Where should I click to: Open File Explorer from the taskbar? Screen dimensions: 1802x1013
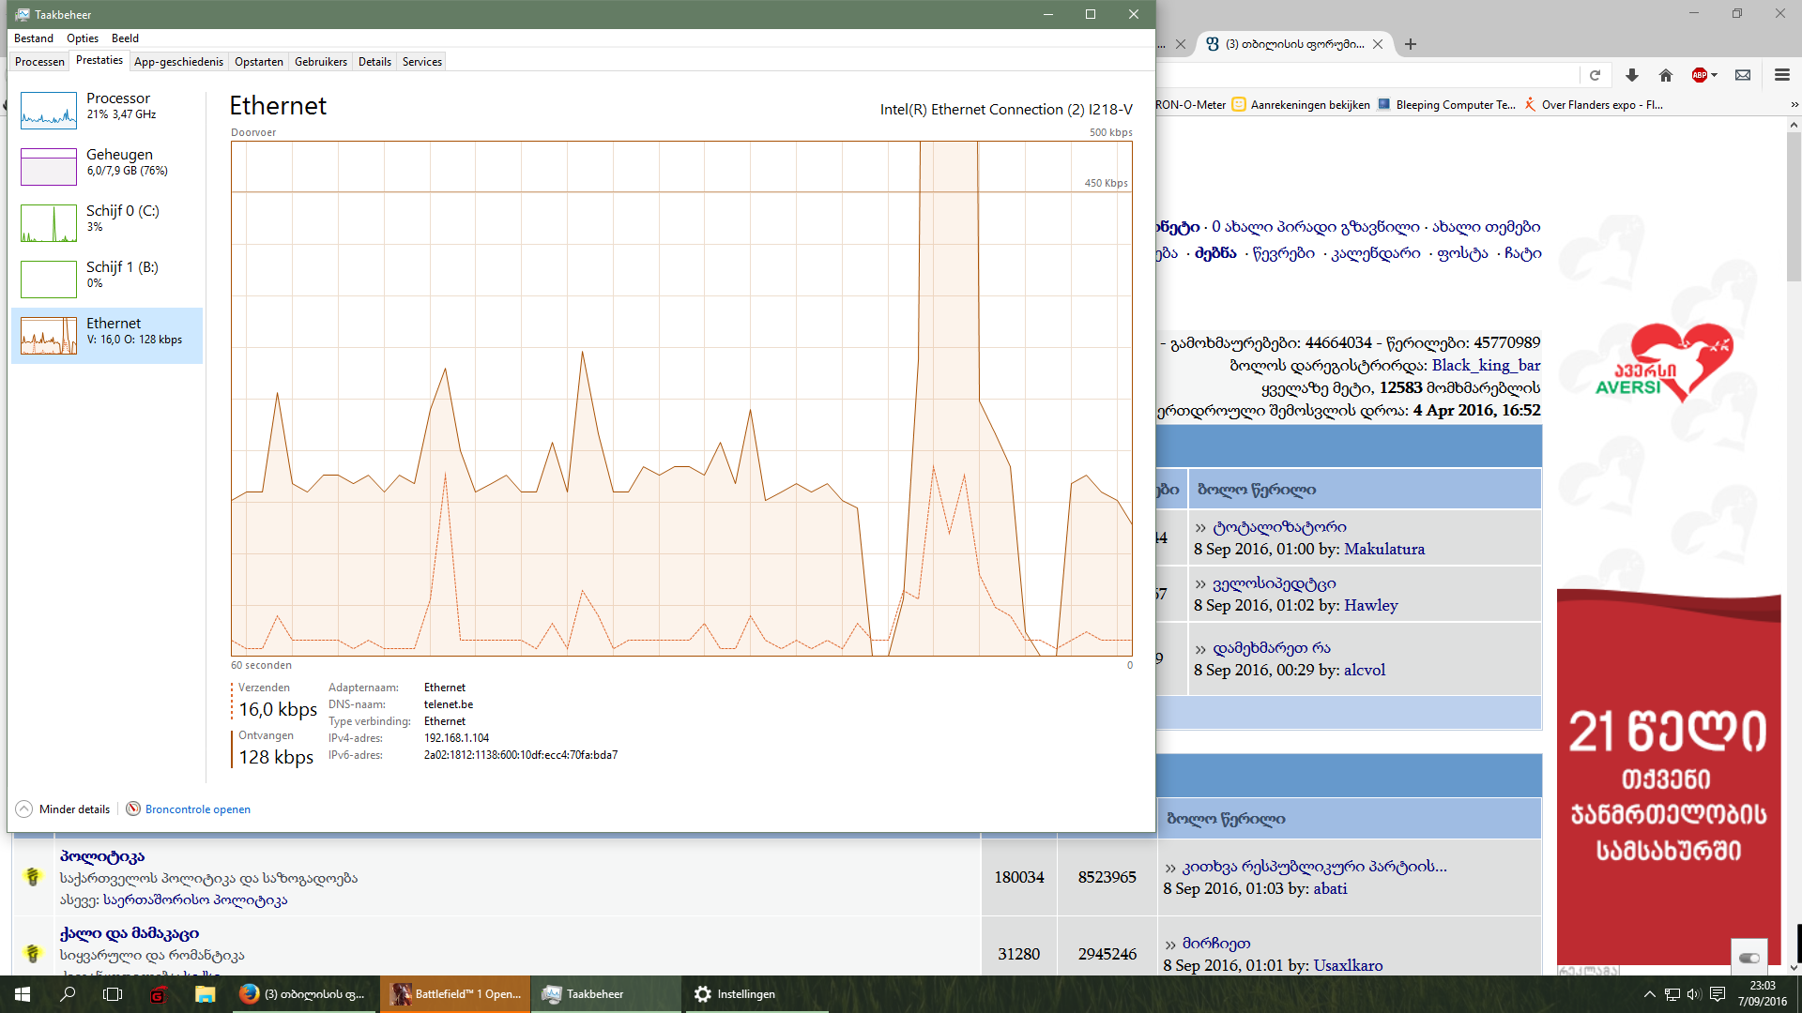click(205, 994)
